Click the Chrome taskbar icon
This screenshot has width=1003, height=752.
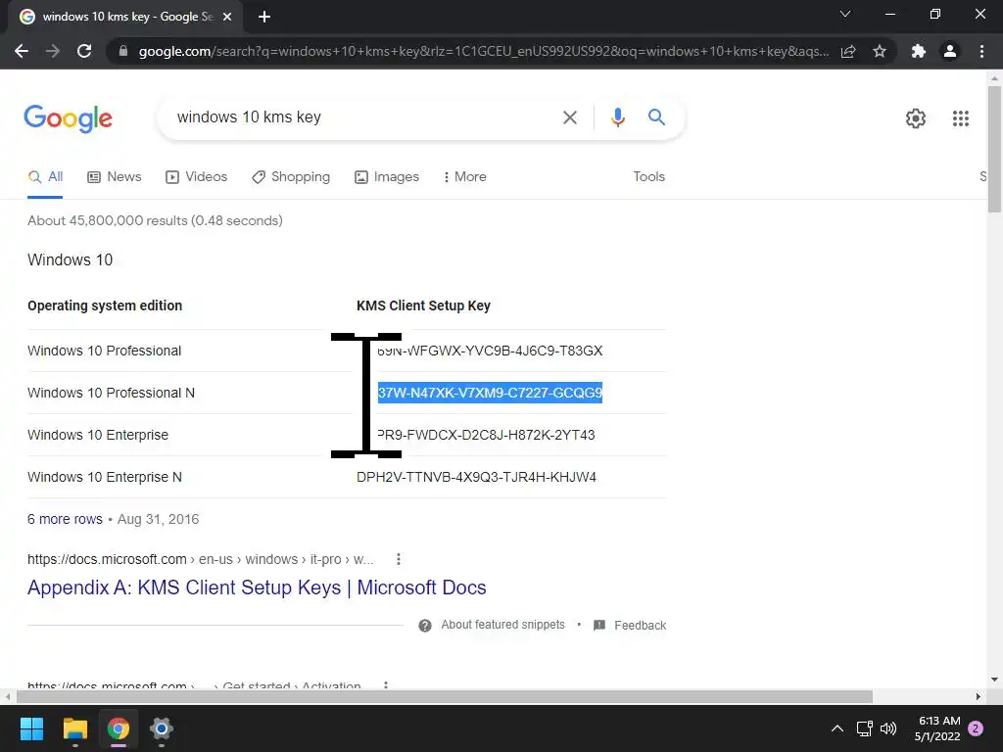(119, 728)
